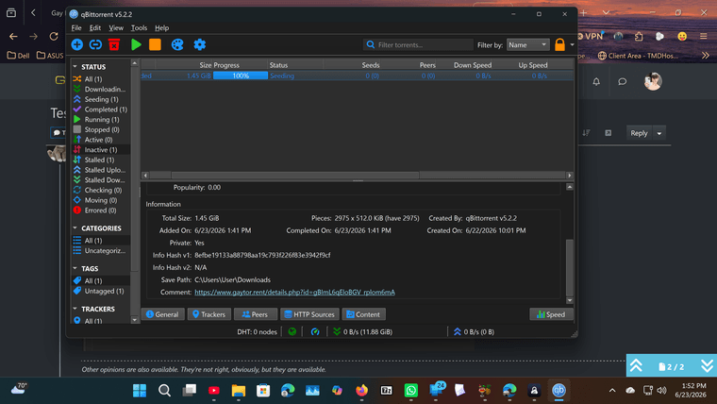Image resolution: width=717 pixels, height=404 pixels.
Task: Open the File menu
Action: coord(76,28)
